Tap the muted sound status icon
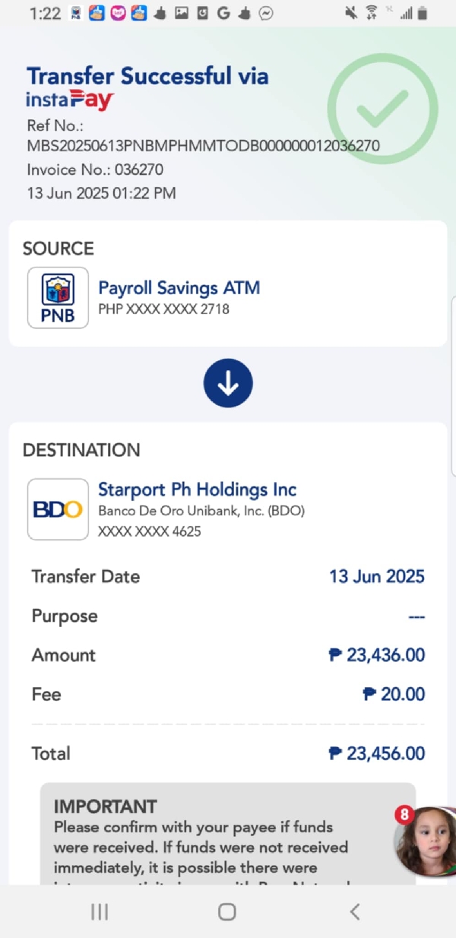The width and height of the screenshot is (456, 938). click(x=350, y=13)
